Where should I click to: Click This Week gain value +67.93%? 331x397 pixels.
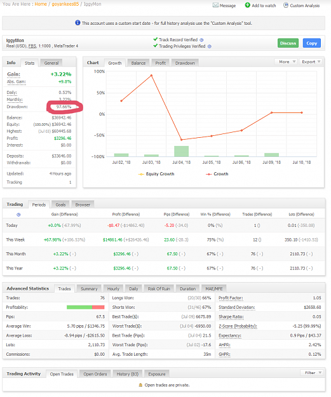(x=53, y=239)
